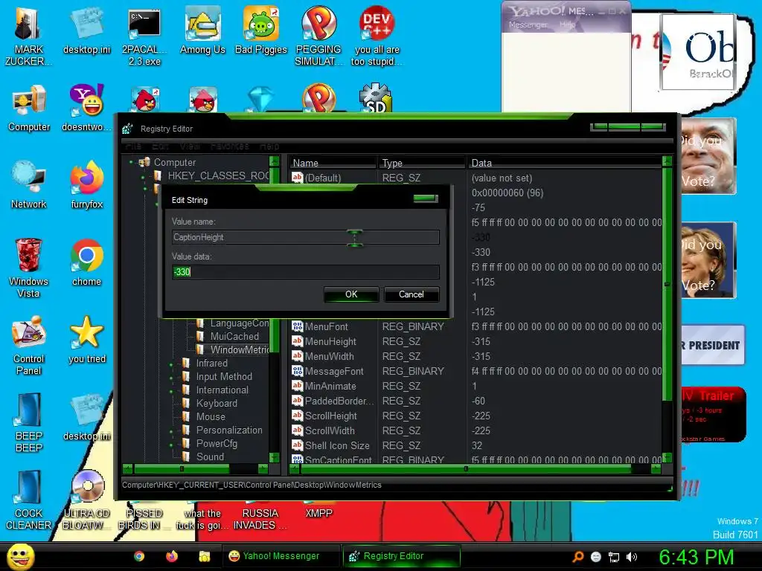This screenshot has width=762, height=571.
Task: Click Cancel in Edit String dialog
Action: [411, 294]
